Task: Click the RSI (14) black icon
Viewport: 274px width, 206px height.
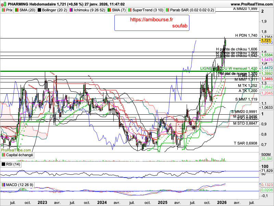Action: 3,164
